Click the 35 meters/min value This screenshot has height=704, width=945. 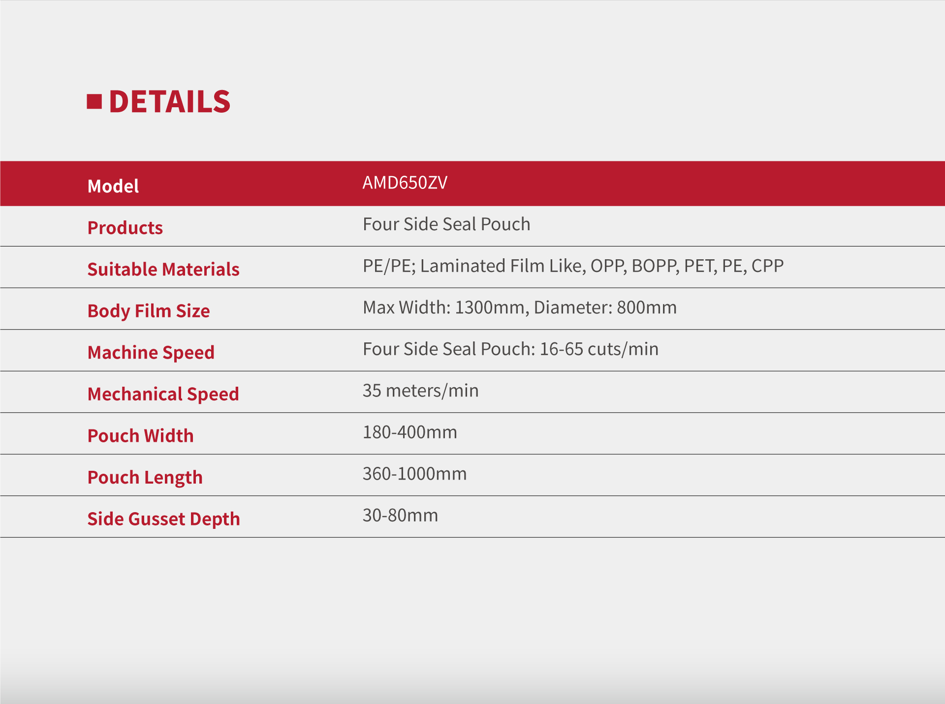click(x=420, y=391)
